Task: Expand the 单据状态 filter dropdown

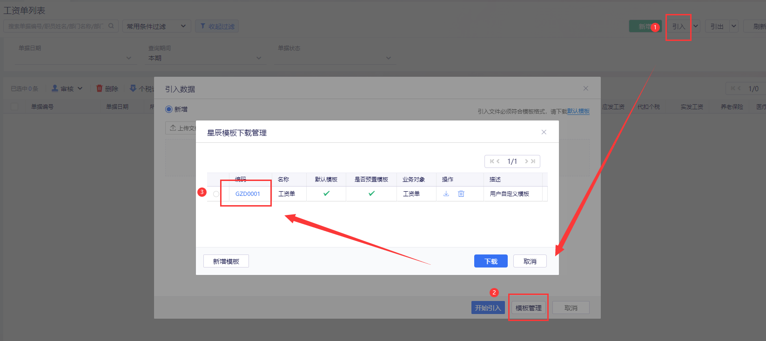Action: coord(389,58)
